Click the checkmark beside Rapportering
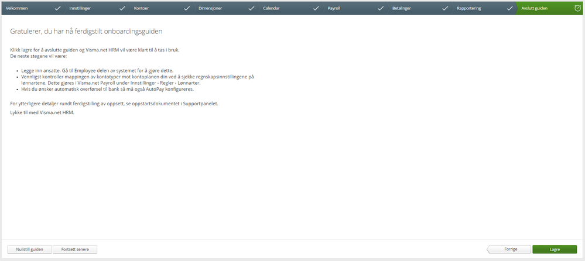585x261 pixels. pos(509,8)
